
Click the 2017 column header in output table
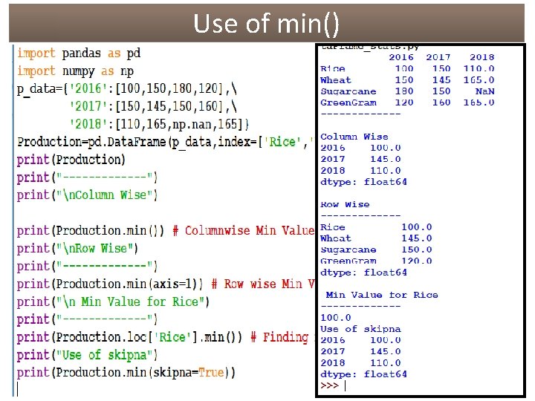click(x=438, y=57)
